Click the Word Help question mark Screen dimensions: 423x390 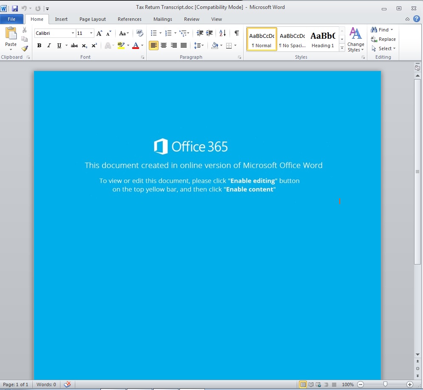[417, 19]
